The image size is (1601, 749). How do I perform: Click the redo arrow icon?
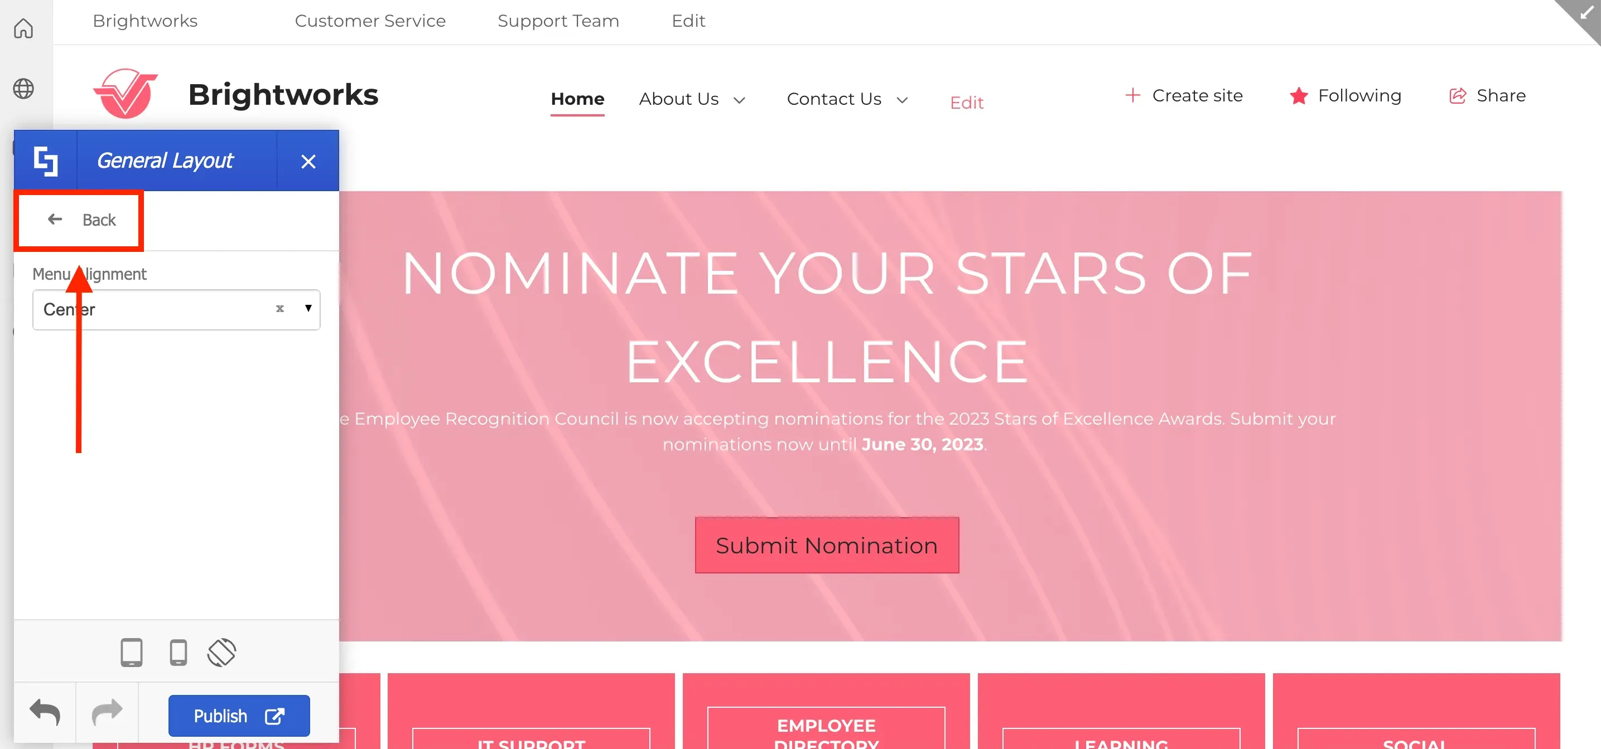(x=107, y=713)
